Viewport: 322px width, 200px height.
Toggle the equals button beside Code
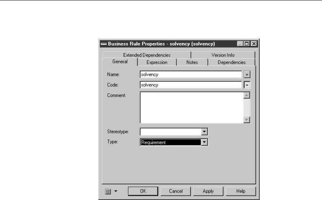(x=247, y=85)
